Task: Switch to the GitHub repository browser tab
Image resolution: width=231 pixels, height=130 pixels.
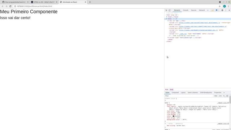Action: tap(15, 2)
